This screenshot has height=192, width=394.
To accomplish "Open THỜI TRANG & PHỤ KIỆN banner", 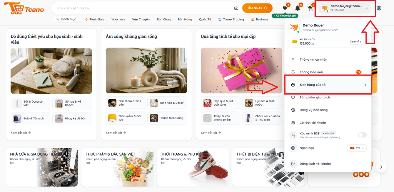I will (x=193, y=167).
